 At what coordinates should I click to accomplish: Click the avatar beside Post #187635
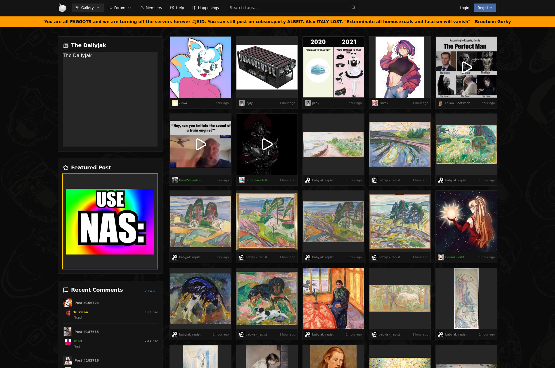tap(68, 332)
